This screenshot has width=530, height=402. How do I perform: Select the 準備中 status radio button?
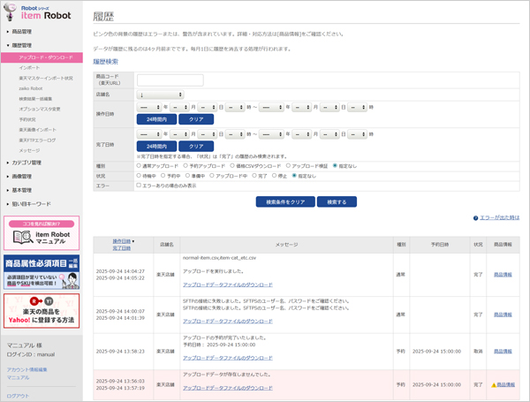click(187, 176)
